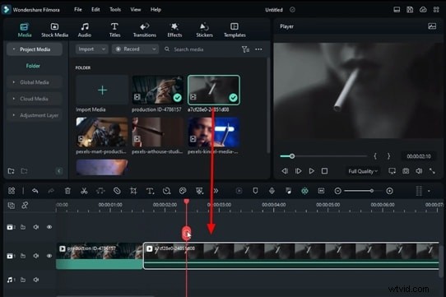Select the a7cf28e0 clip on timeline
Image resolution: width=446 pixels, height=297 pixels.
coord(291,256)
